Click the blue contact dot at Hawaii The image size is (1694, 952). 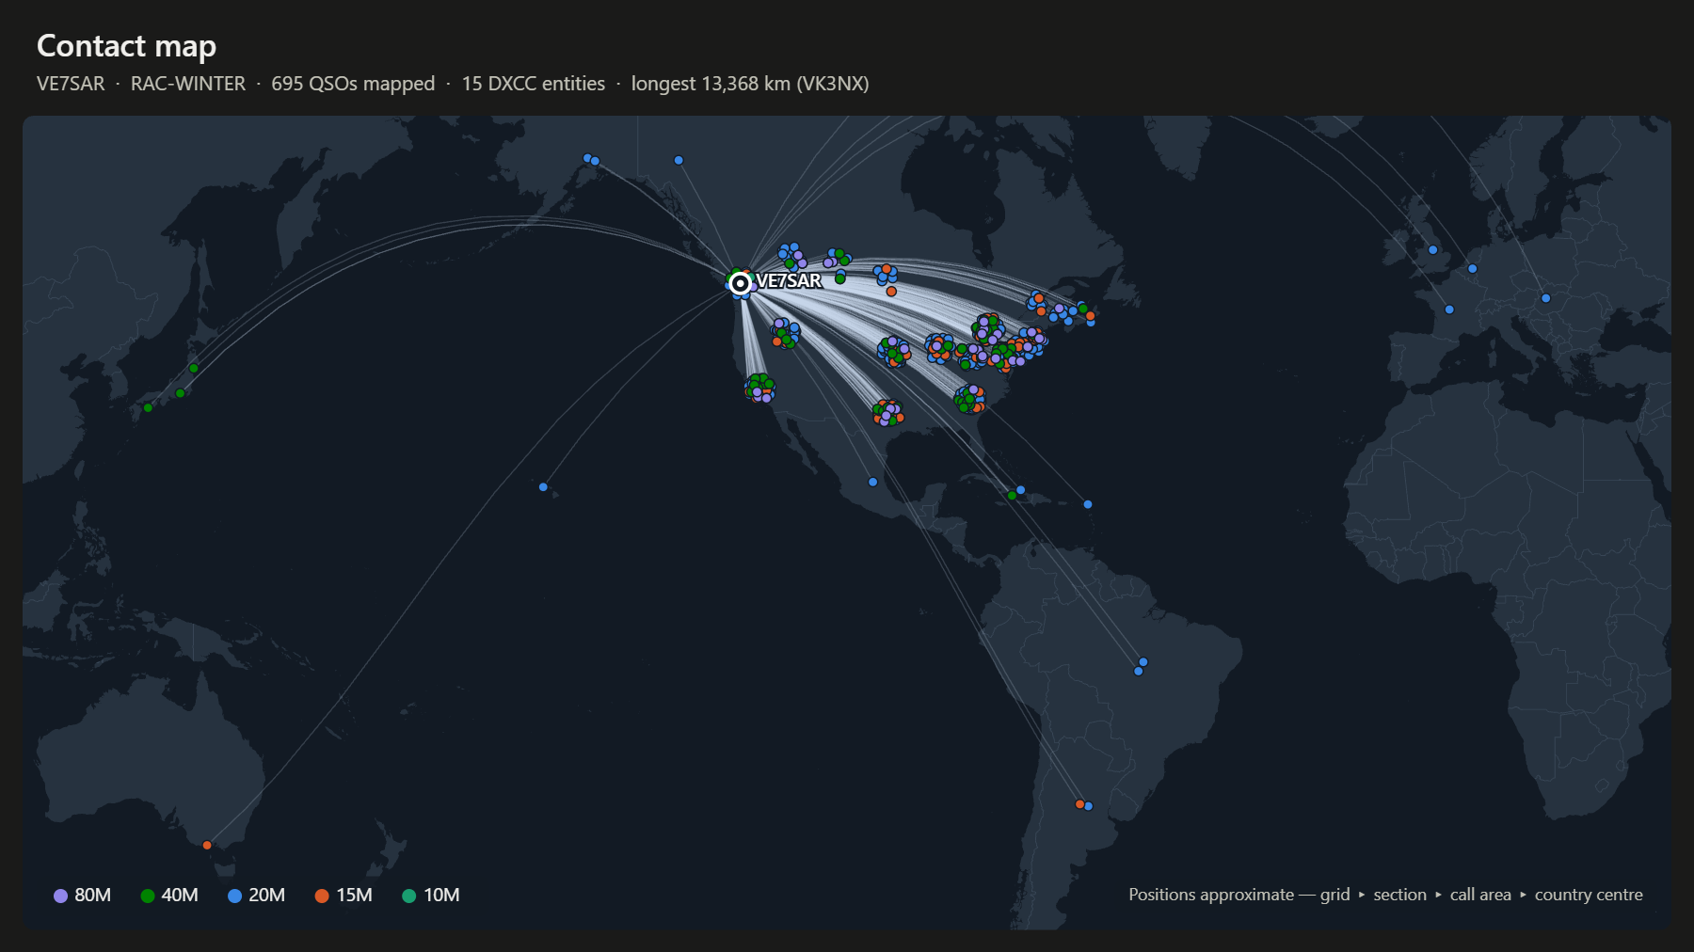pyautogui.click(x=543, y=487)
